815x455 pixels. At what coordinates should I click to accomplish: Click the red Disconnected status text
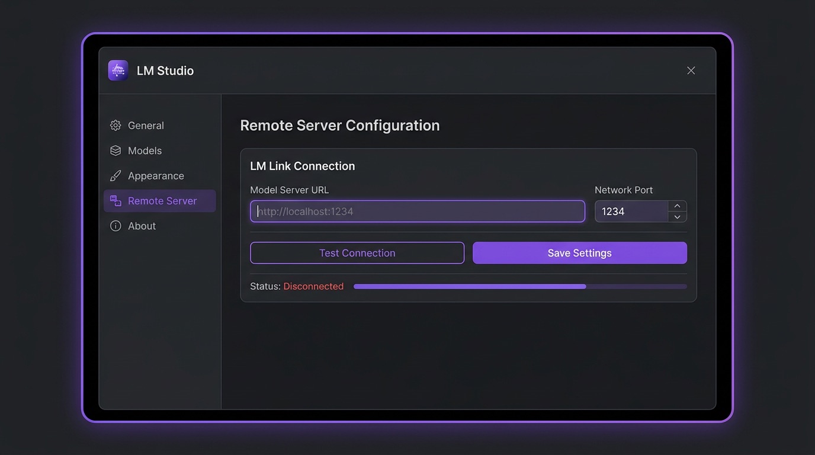coord(313,286)
